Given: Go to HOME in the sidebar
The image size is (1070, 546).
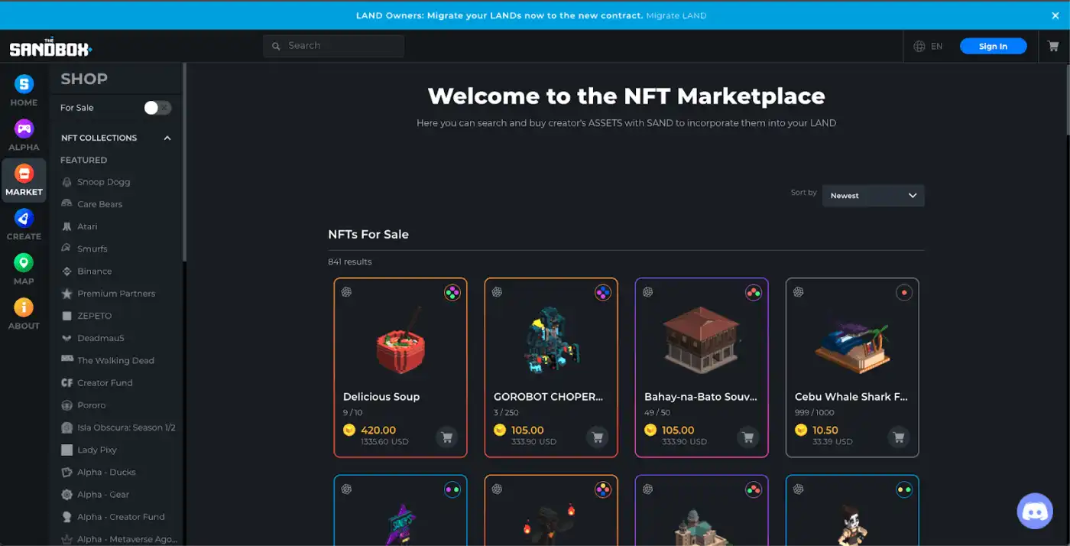Looking at the screenshot, I should click(24, 91).
